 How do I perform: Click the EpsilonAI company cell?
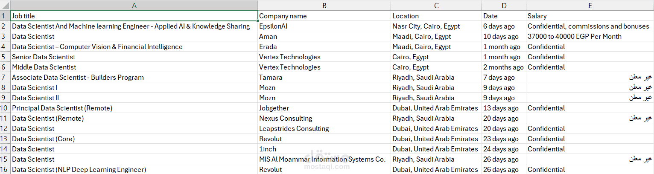click(324, 26)
